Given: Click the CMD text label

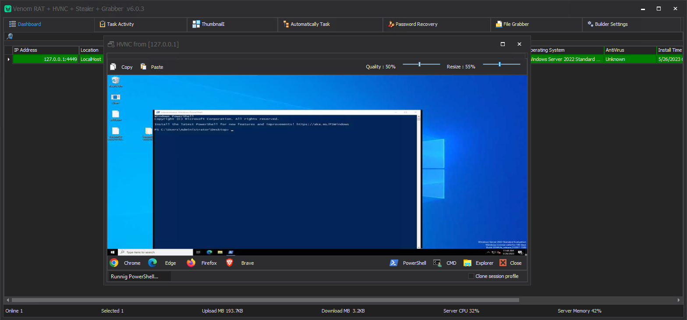Looking at the screenshot, I should (451, 263).
